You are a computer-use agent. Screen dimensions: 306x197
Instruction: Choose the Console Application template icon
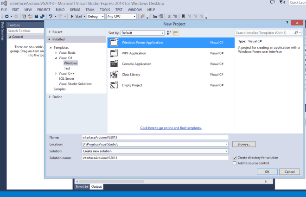pyautogui.click(x=114, y=64)
